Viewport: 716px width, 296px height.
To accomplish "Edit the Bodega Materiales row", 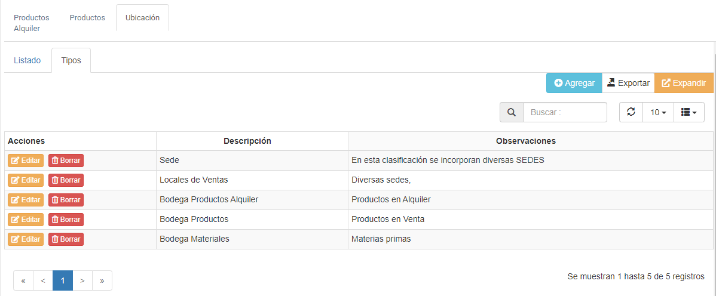I will [26, 239].
